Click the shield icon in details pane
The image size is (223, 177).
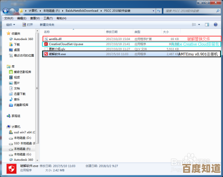pos(12,169)
